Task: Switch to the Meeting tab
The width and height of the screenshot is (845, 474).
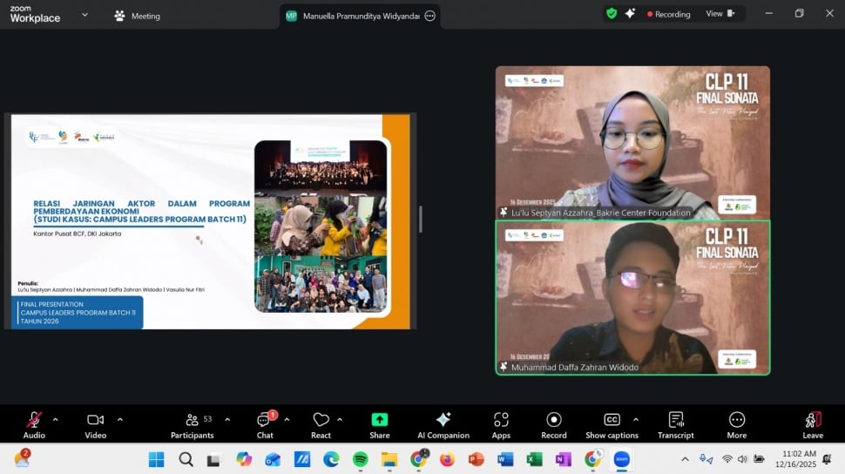Action: click(137, 16)
